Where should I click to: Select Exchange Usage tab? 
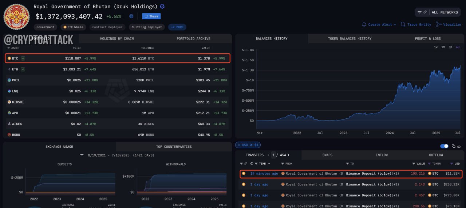point(59,147)
